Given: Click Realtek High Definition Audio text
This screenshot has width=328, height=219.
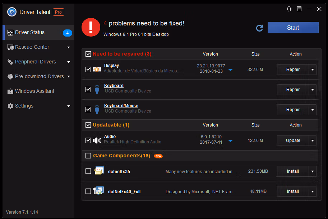Looking at the screenshot, I should (133, 142).
